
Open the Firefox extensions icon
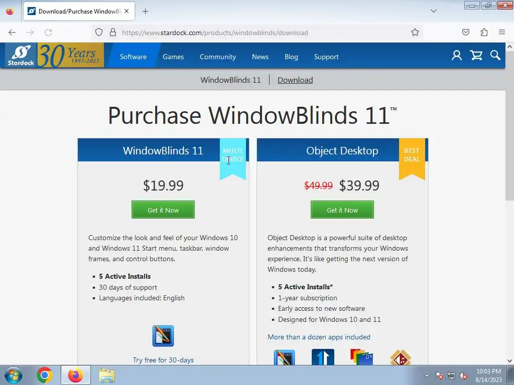[484, 33]
